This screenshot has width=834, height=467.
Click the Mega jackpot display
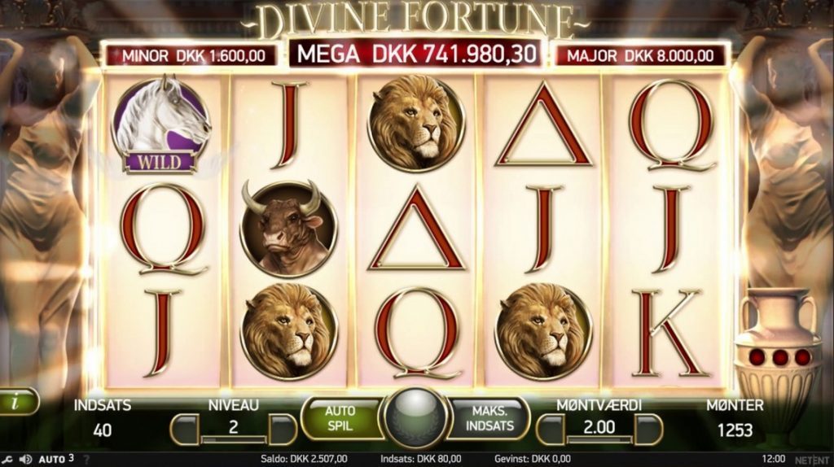pyautogui.click(x=416, y=55)
